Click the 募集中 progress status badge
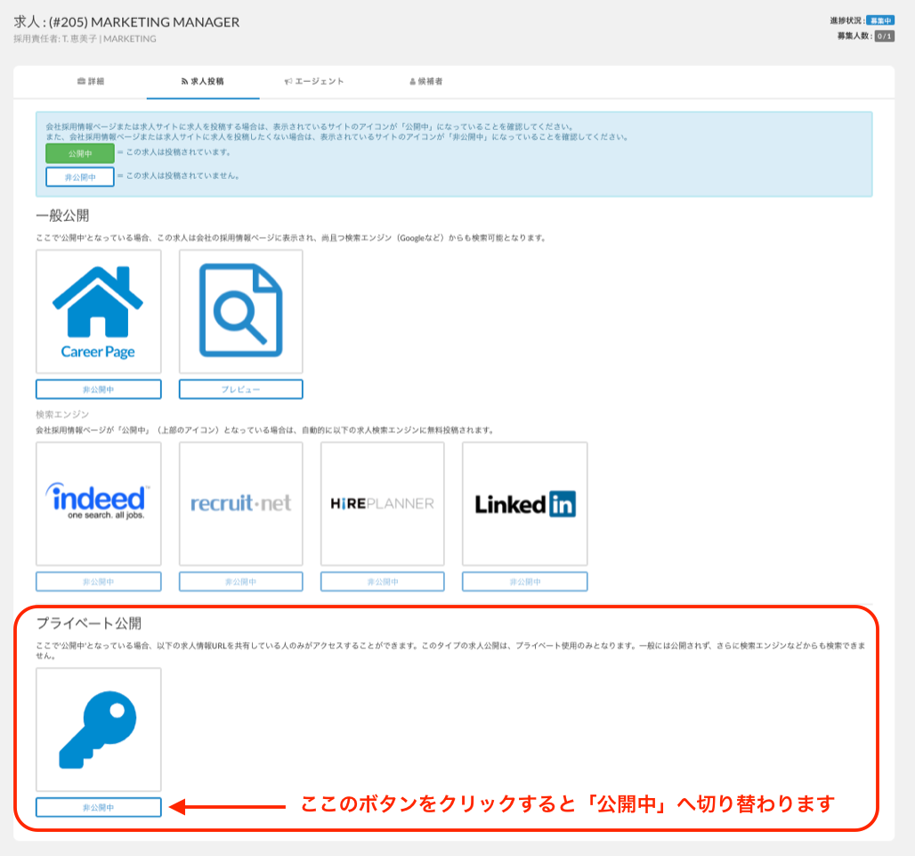This screenshot has width=915, height=856. coord(879,20)
